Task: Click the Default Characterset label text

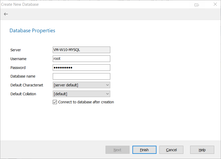Action: tap(27, 85)
